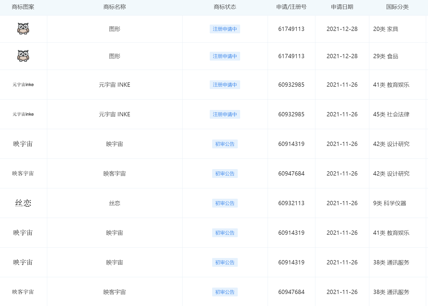Click 初审公告 tag in 映客宇宙 42类 row
Image resolution: width=428 pixels, height=306 pixels.
click(225, 173)
